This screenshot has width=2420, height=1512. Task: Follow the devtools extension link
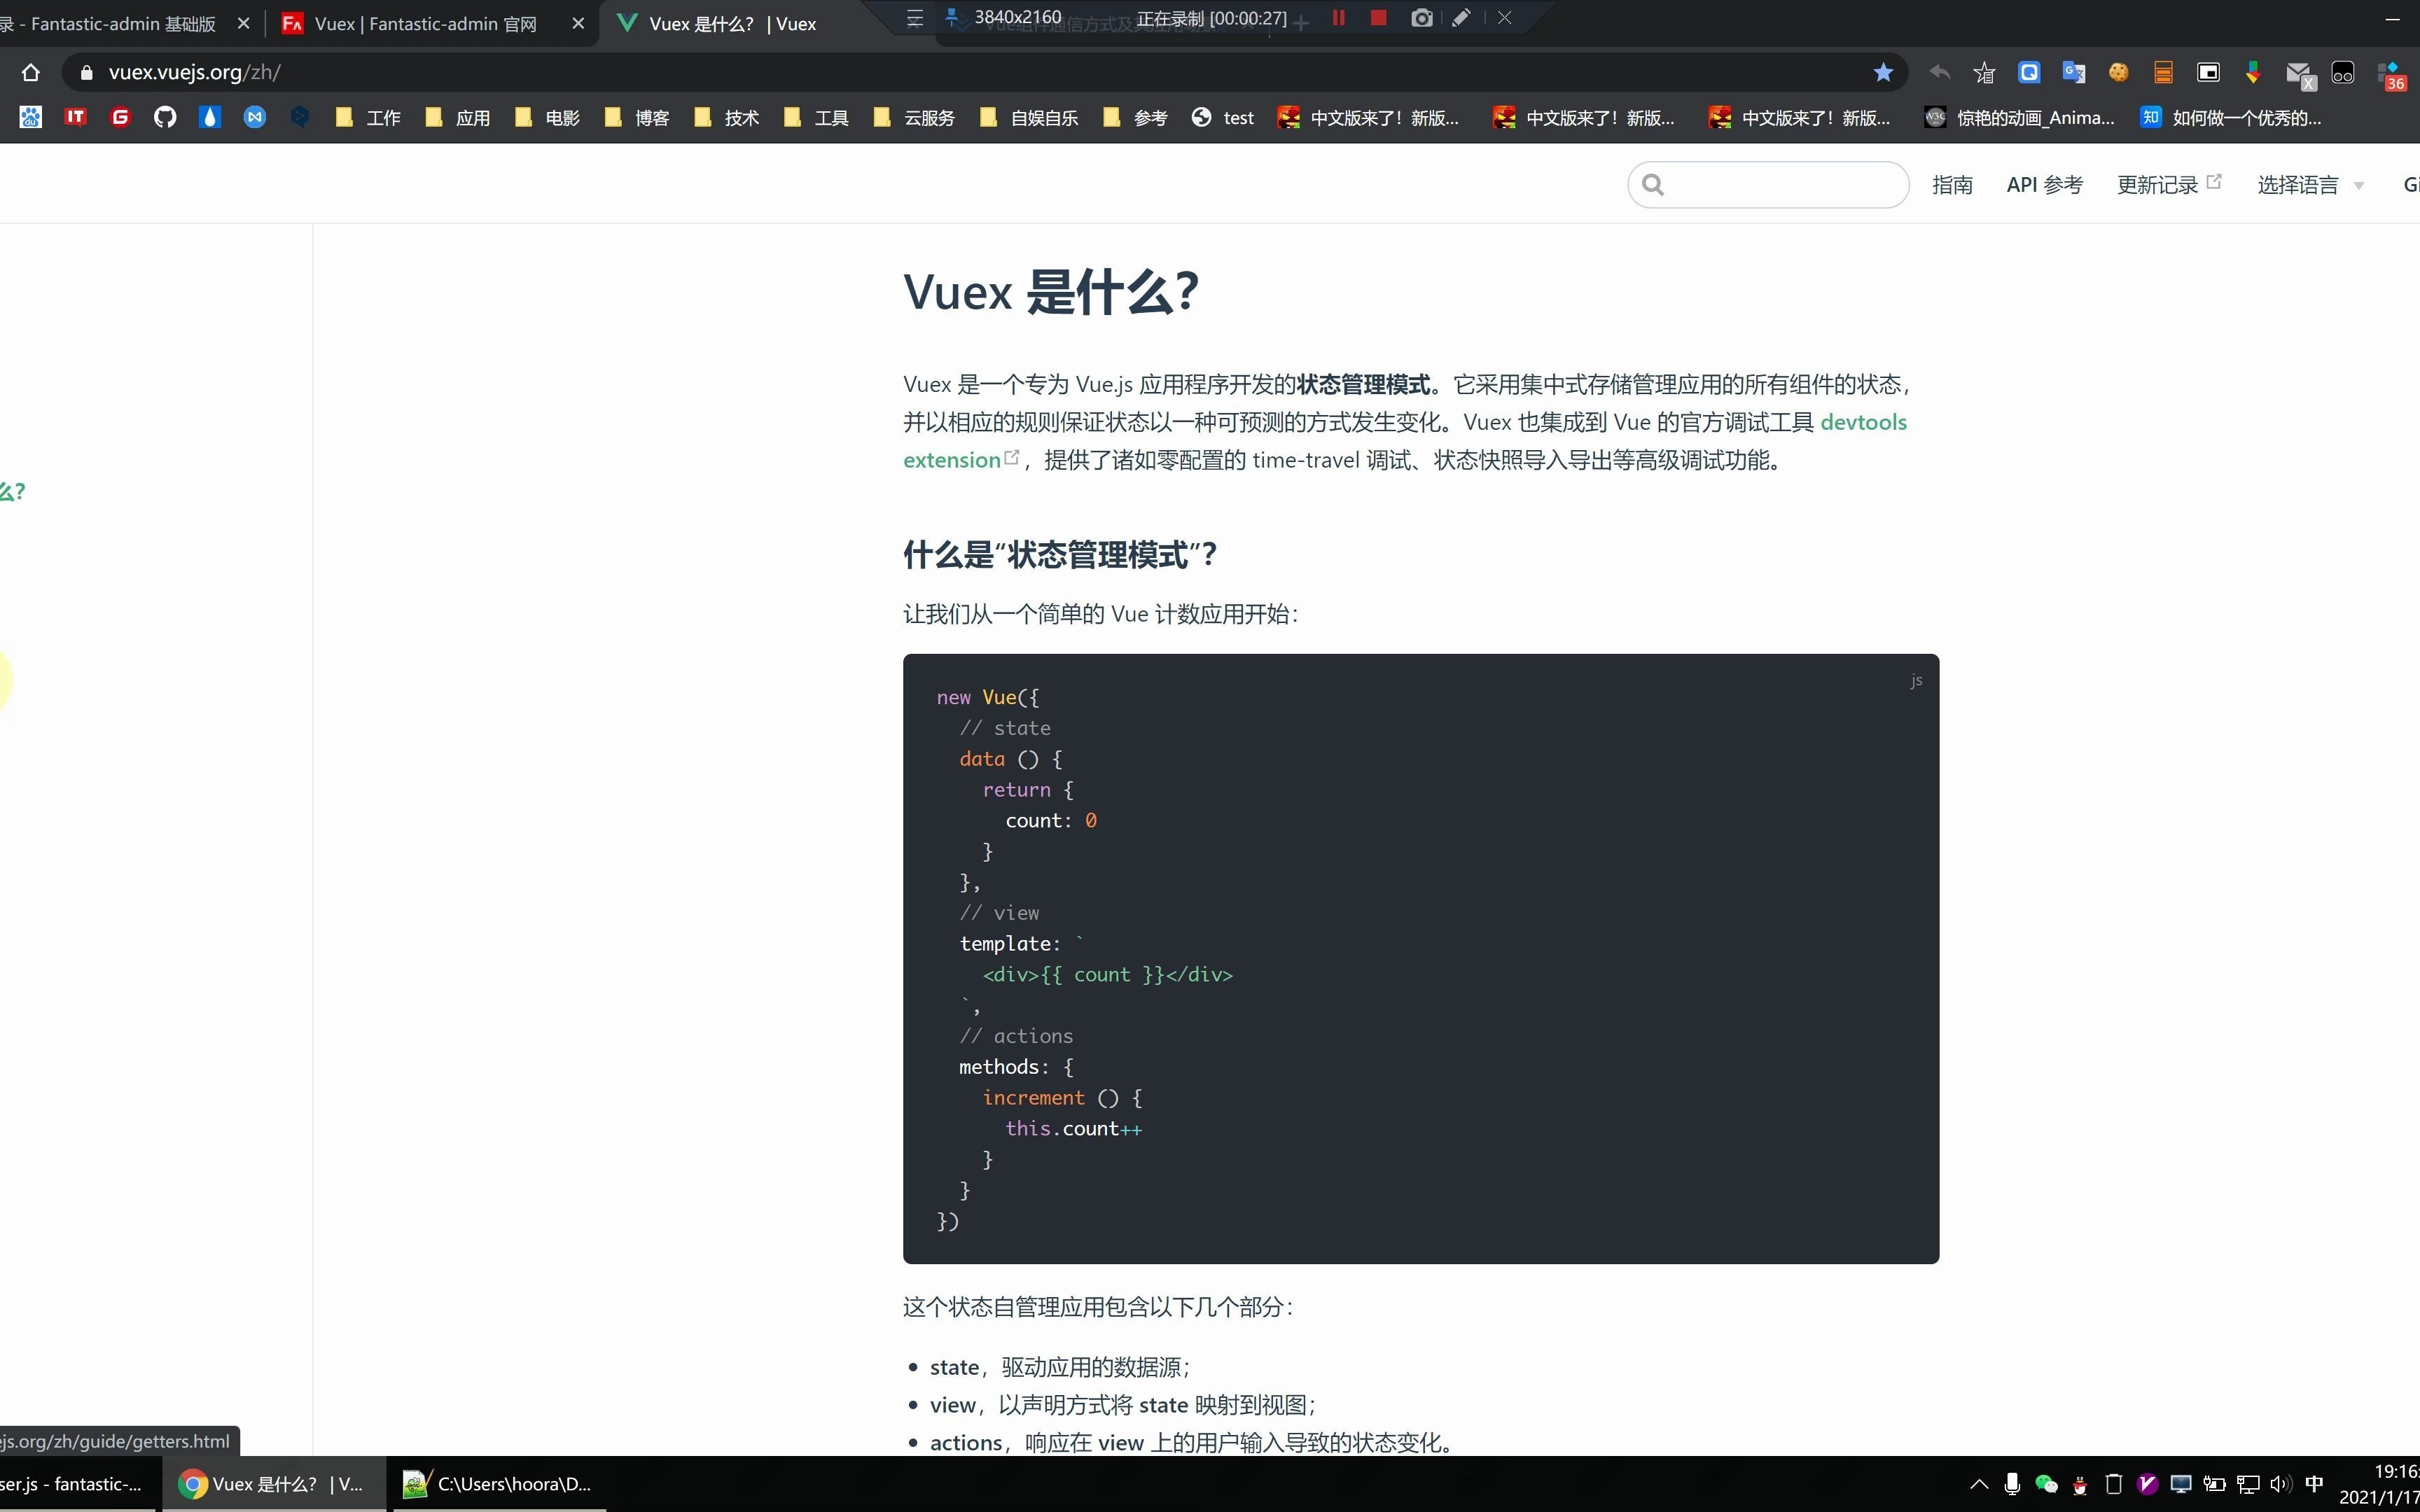pos(1863,422)
